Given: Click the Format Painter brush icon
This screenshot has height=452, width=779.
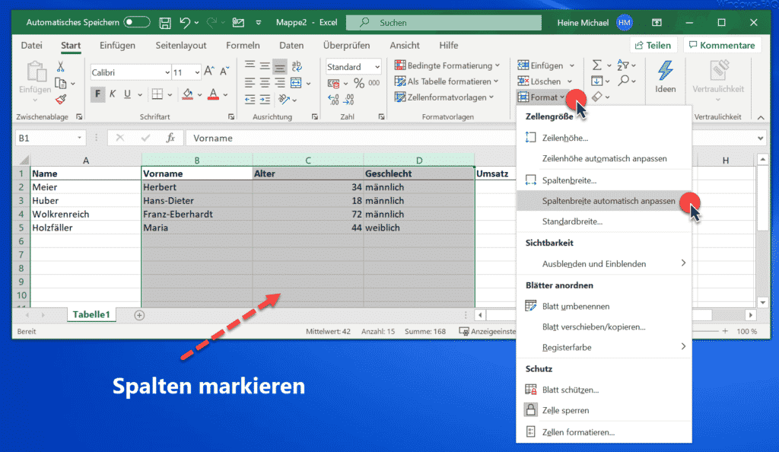Looking at the screenshot, I should (61, 100).
